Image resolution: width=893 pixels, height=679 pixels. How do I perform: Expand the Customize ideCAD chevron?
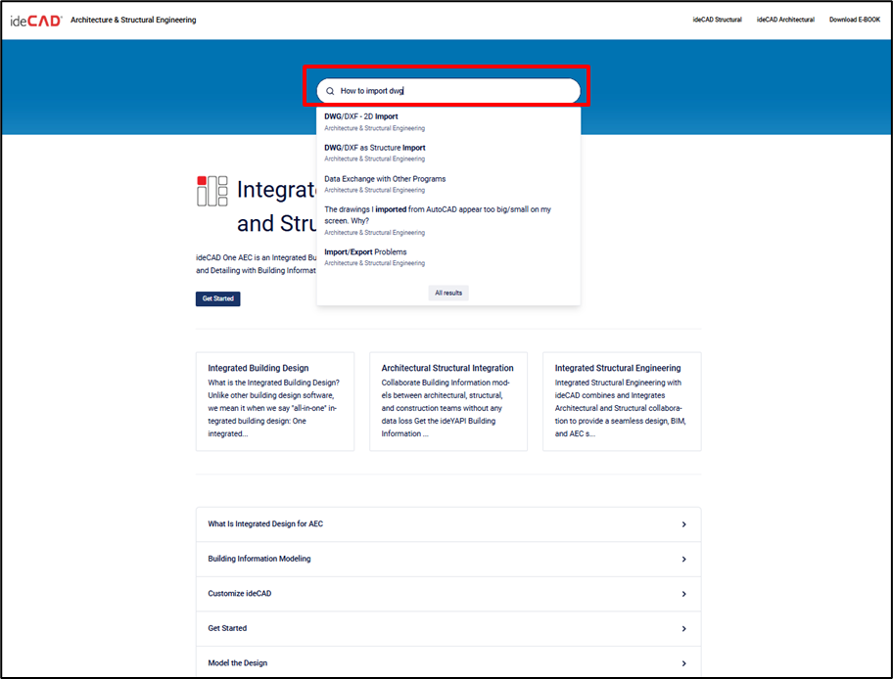[684, 594]
